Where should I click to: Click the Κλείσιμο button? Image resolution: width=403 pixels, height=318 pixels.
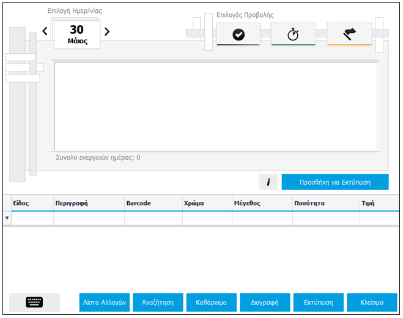pyautogui.click(x=372, y=302)
